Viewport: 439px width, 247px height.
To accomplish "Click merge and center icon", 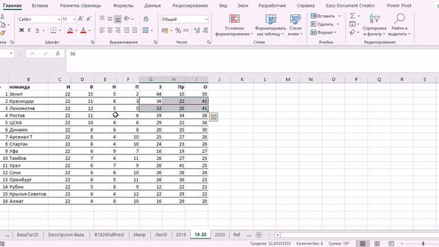I will click(x=145, y=30).
